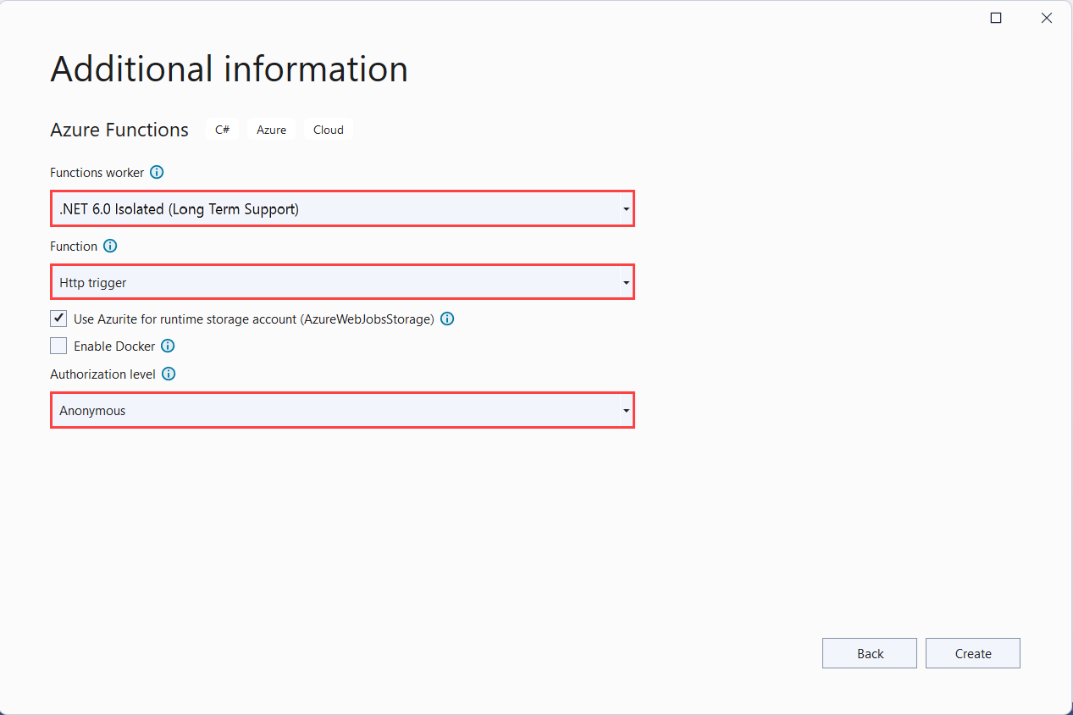This screenshot has height=715, width=1073.
Task: View the AzureWebJobsStorage info icon
Action: (x=447, y=319)
